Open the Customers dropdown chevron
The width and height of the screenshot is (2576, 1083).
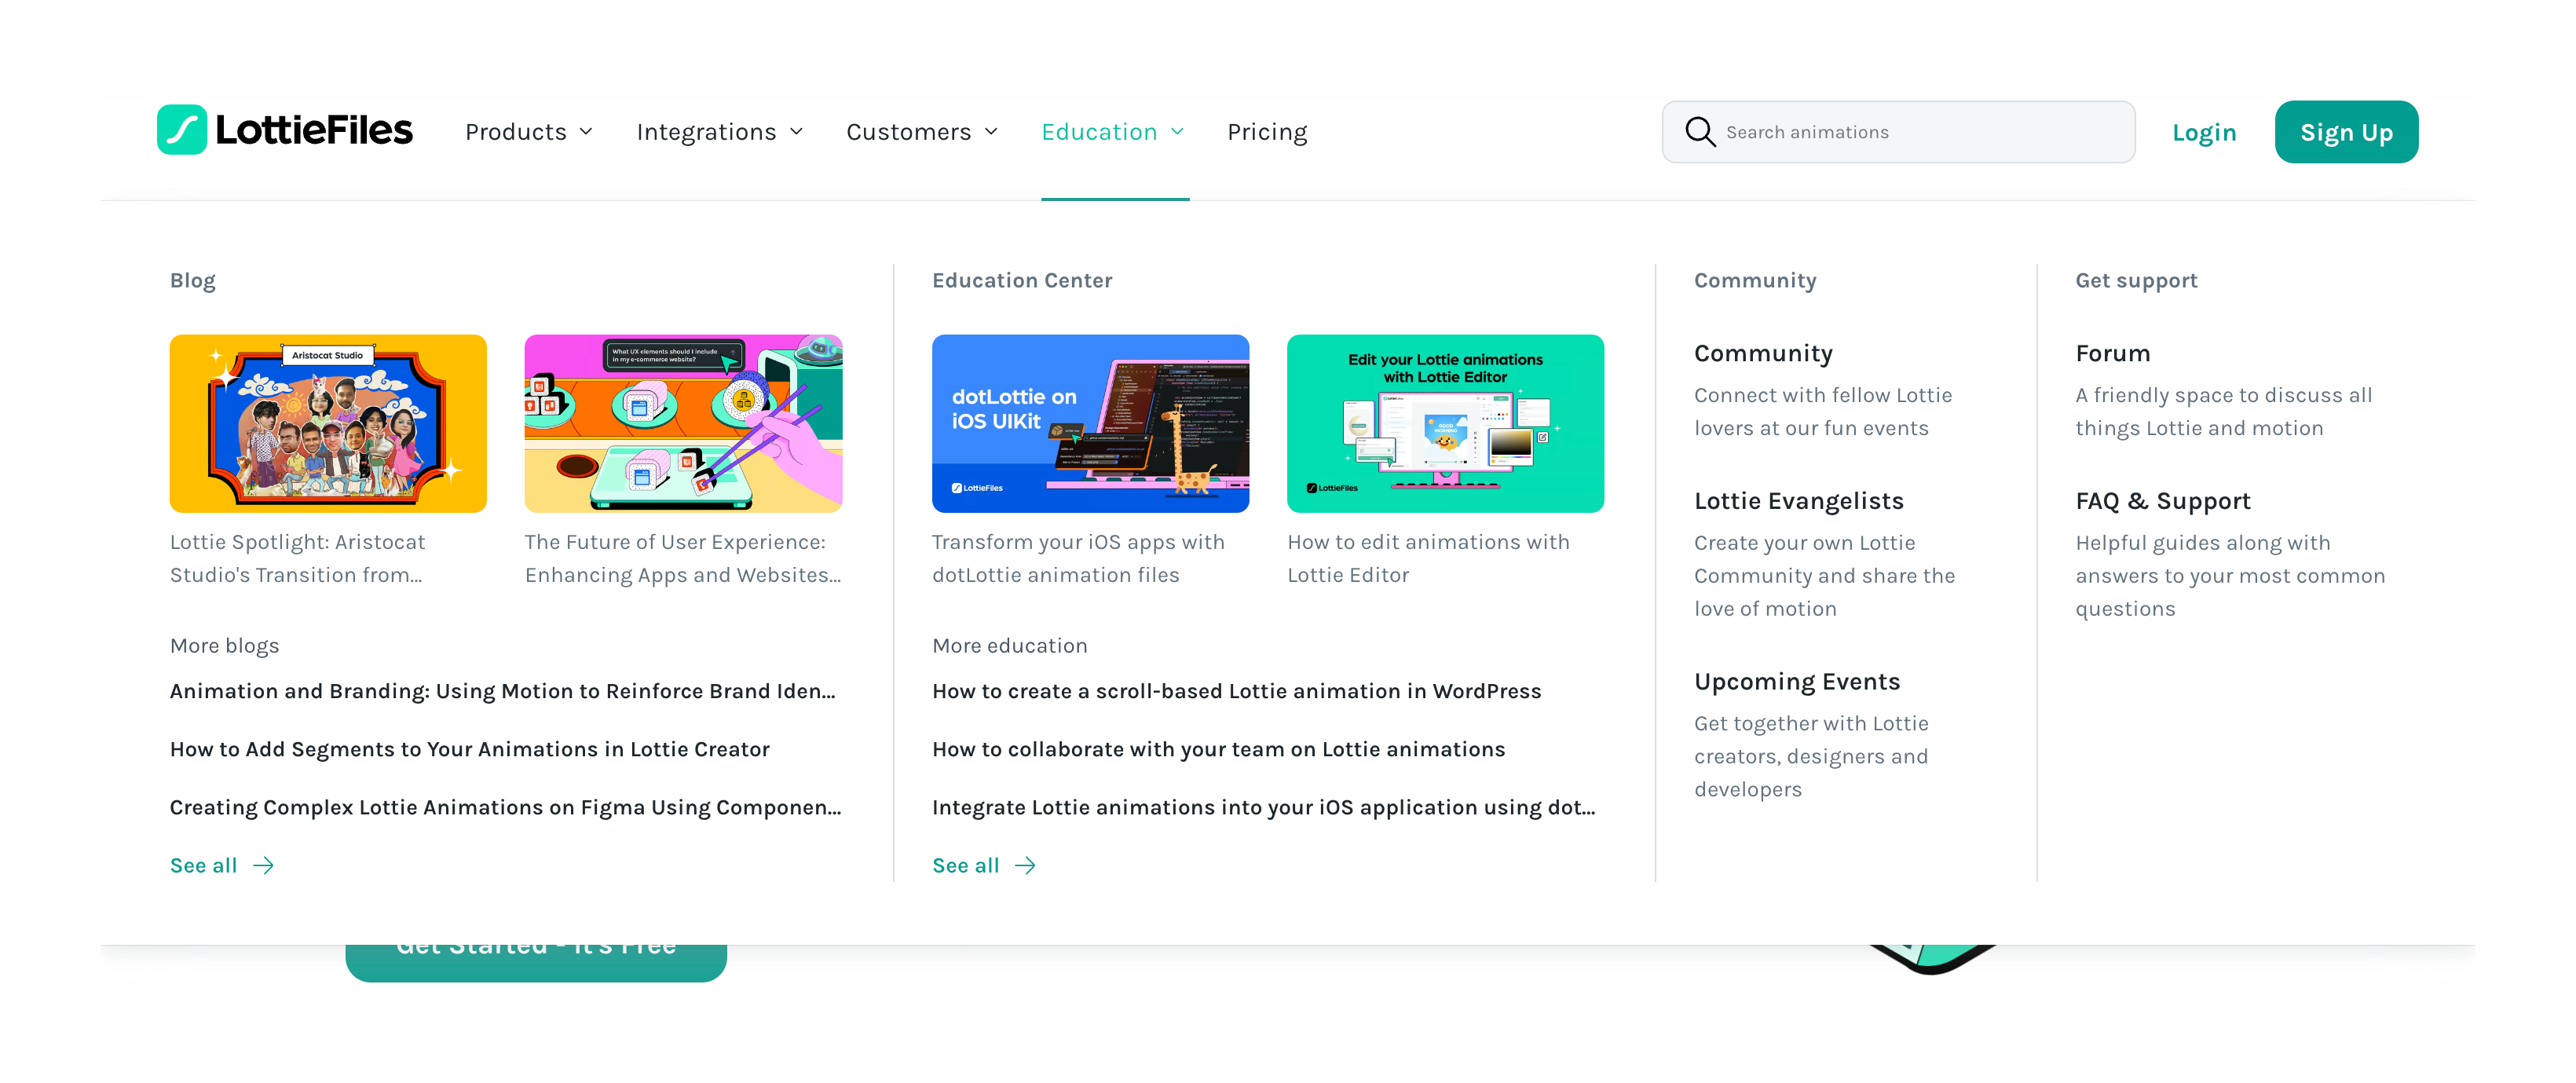[991, 132]
